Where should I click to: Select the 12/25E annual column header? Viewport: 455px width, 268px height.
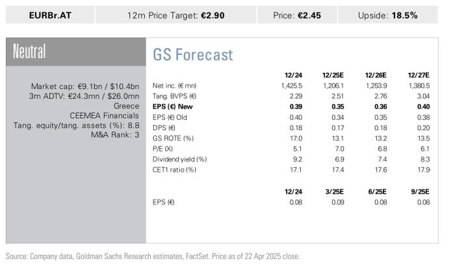pyautogui.click(x=333, y=75)
